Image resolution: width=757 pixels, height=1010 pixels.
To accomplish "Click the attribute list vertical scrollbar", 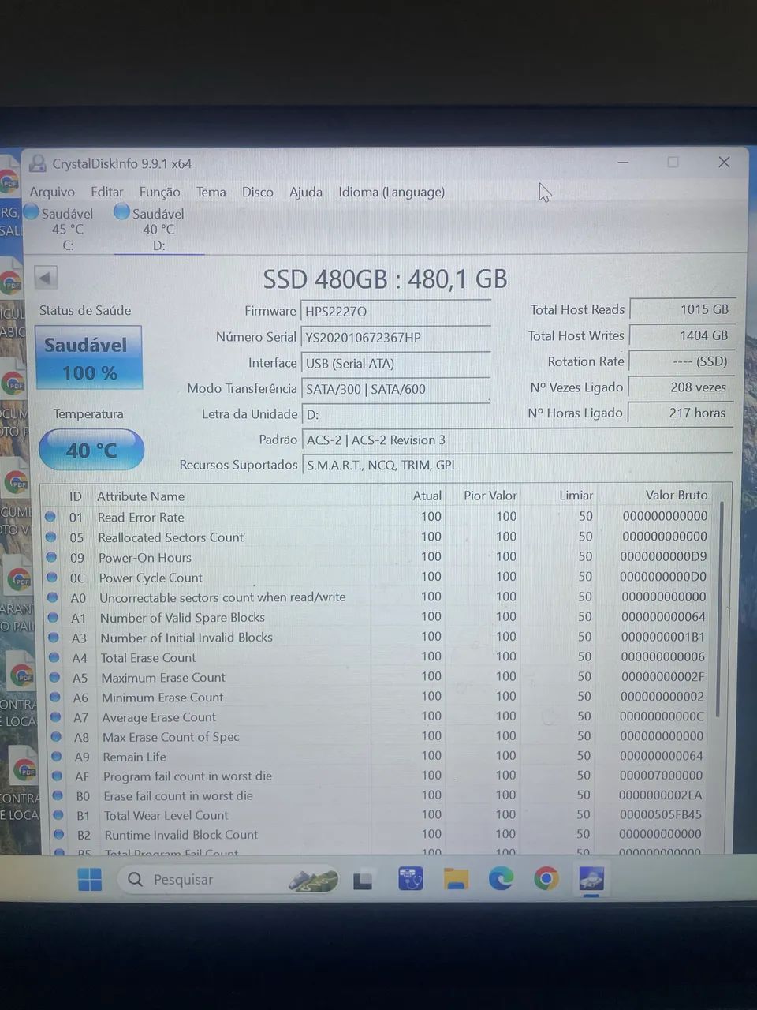I will (x=720, y=608).
